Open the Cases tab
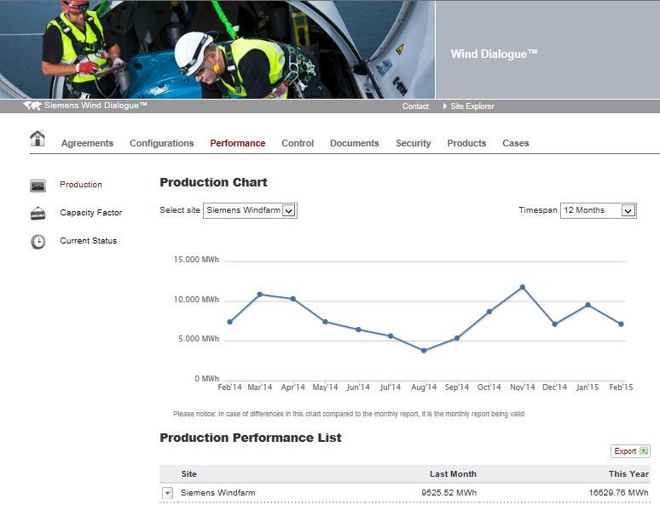 coord(516,143)
